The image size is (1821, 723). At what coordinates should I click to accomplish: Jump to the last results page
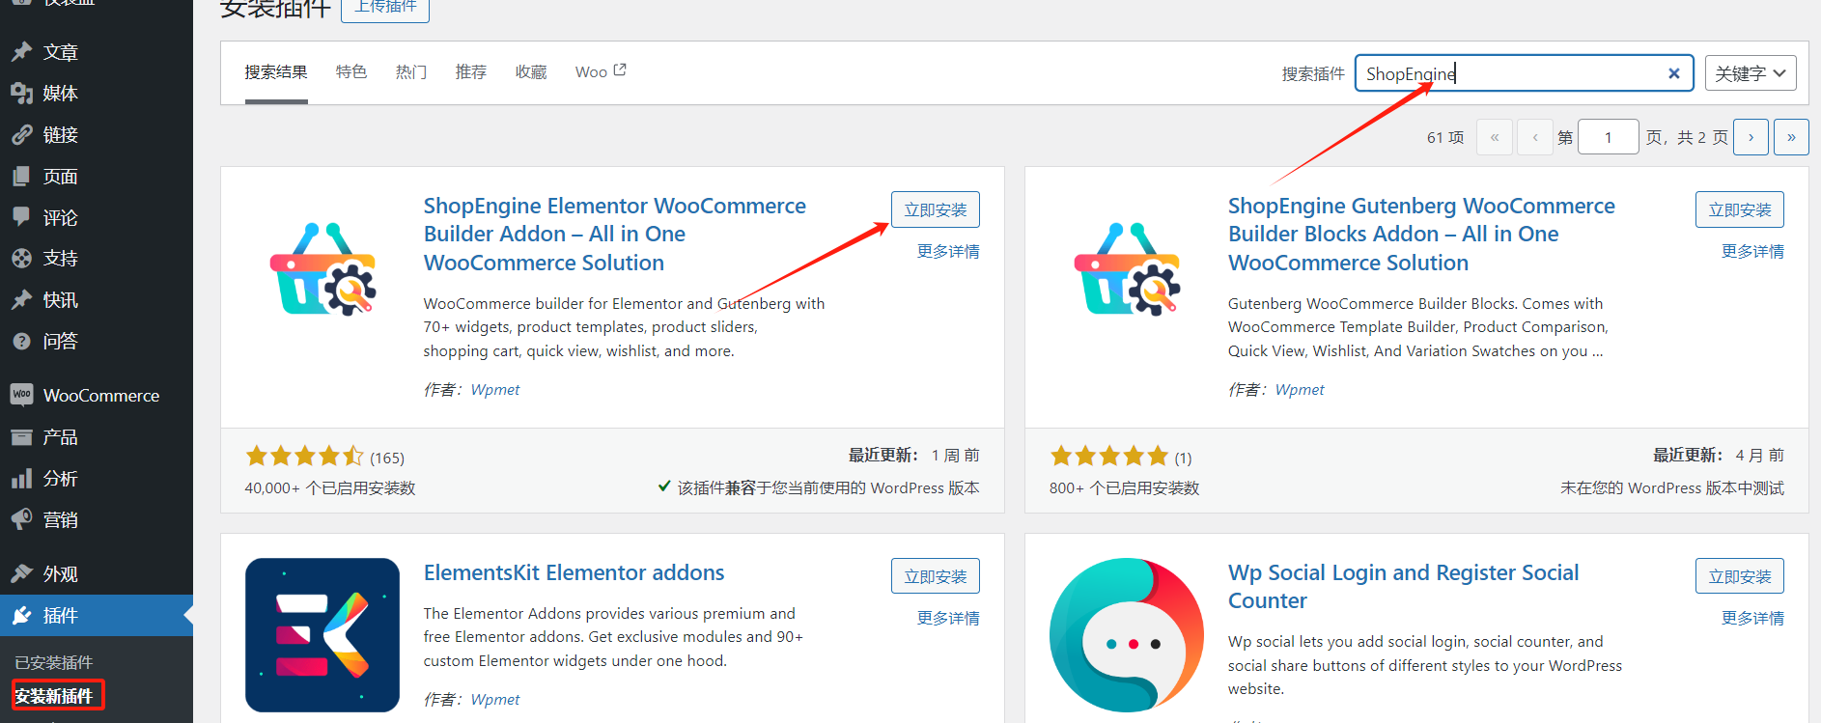point(1791,136)
